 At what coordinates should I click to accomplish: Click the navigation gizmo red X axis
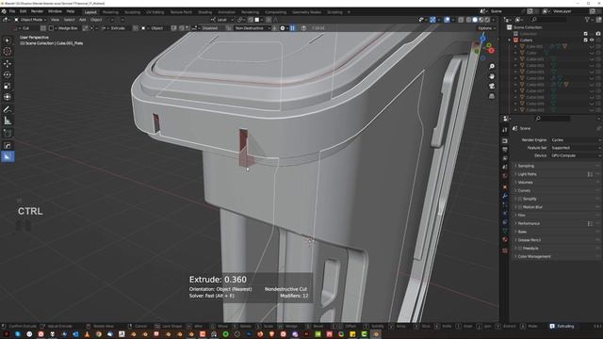click(x=492, y=50)
